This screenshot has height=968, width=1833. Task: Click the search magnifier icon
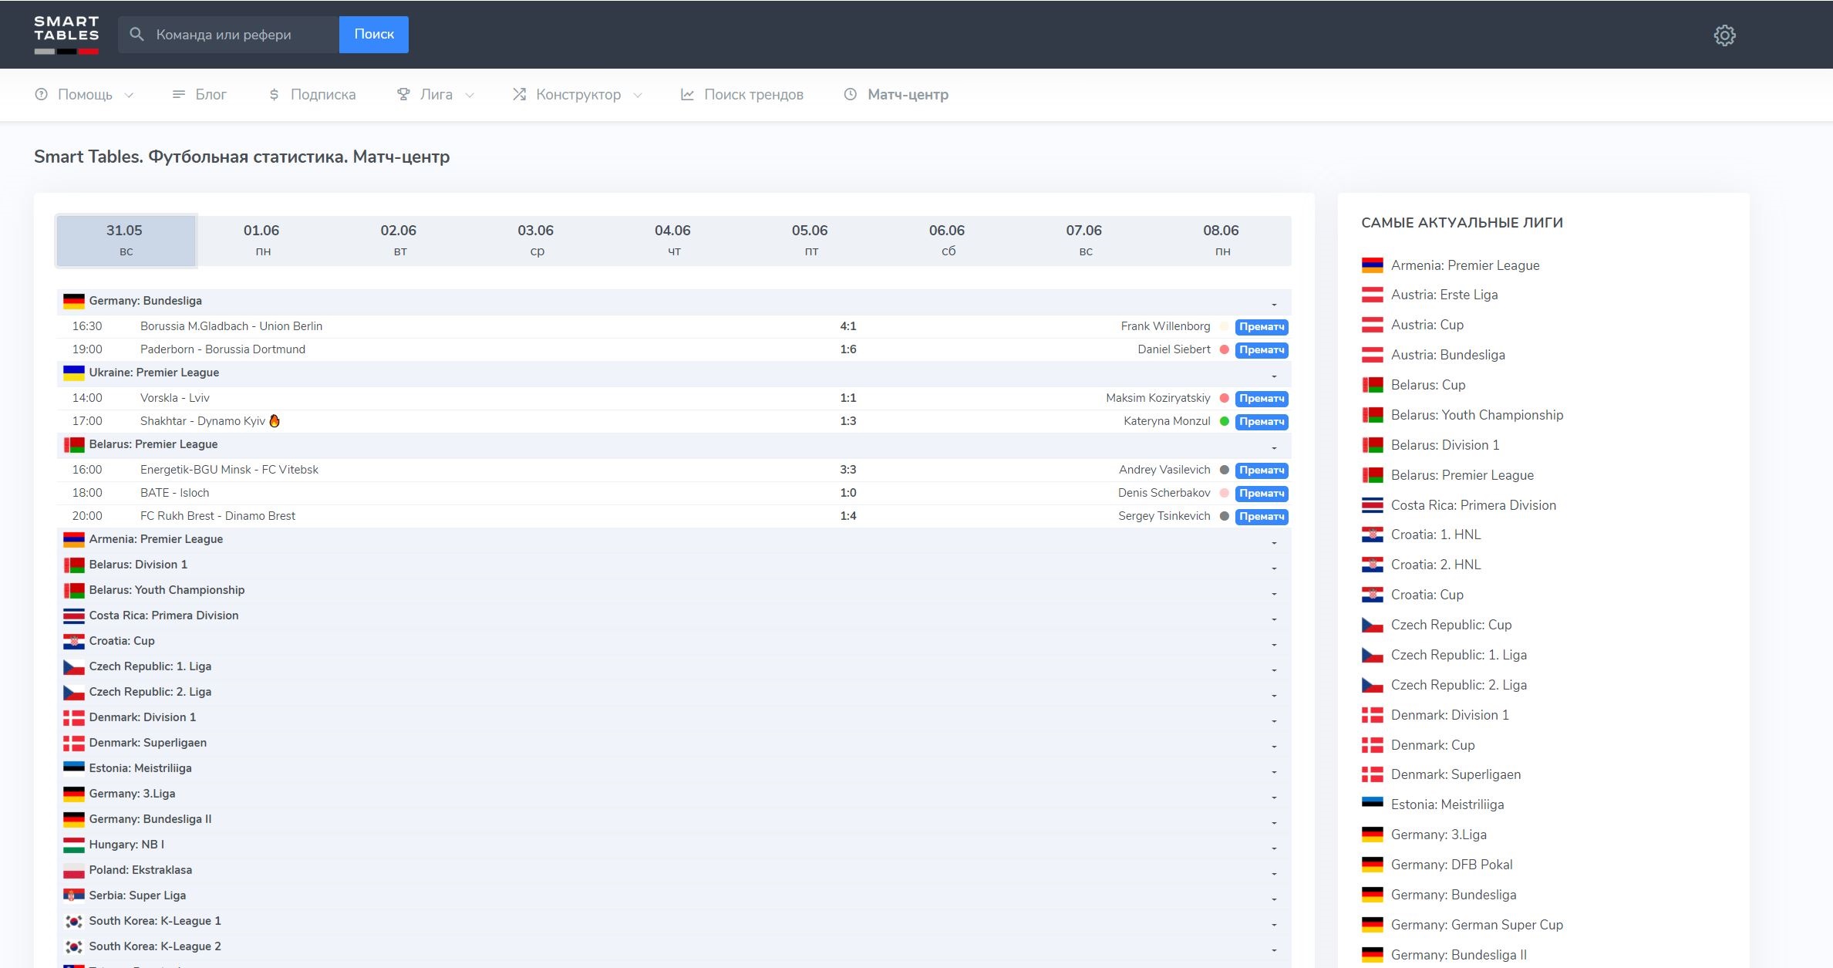pyautogui.click(x=136, y=35)
